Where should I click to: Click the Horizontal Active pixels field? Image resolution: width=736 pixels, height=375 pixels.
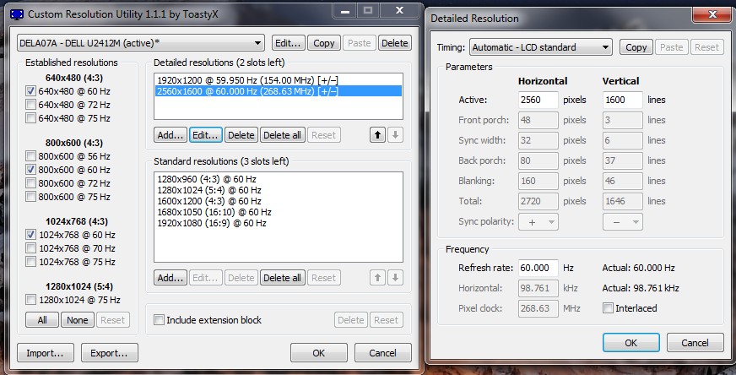(537, 100)
